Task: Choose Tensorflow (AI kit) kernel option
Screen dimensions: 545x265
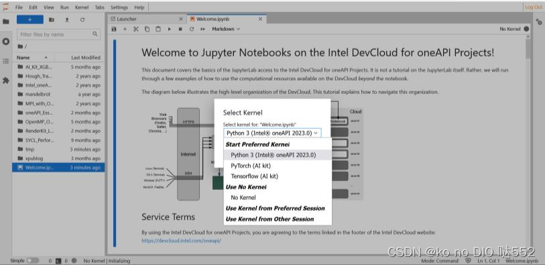Action: point(278,176)
